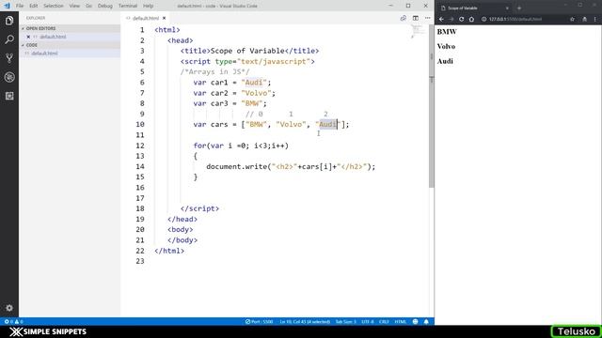Click the browser back button
The image size is (602, 338).
(441, 19)
